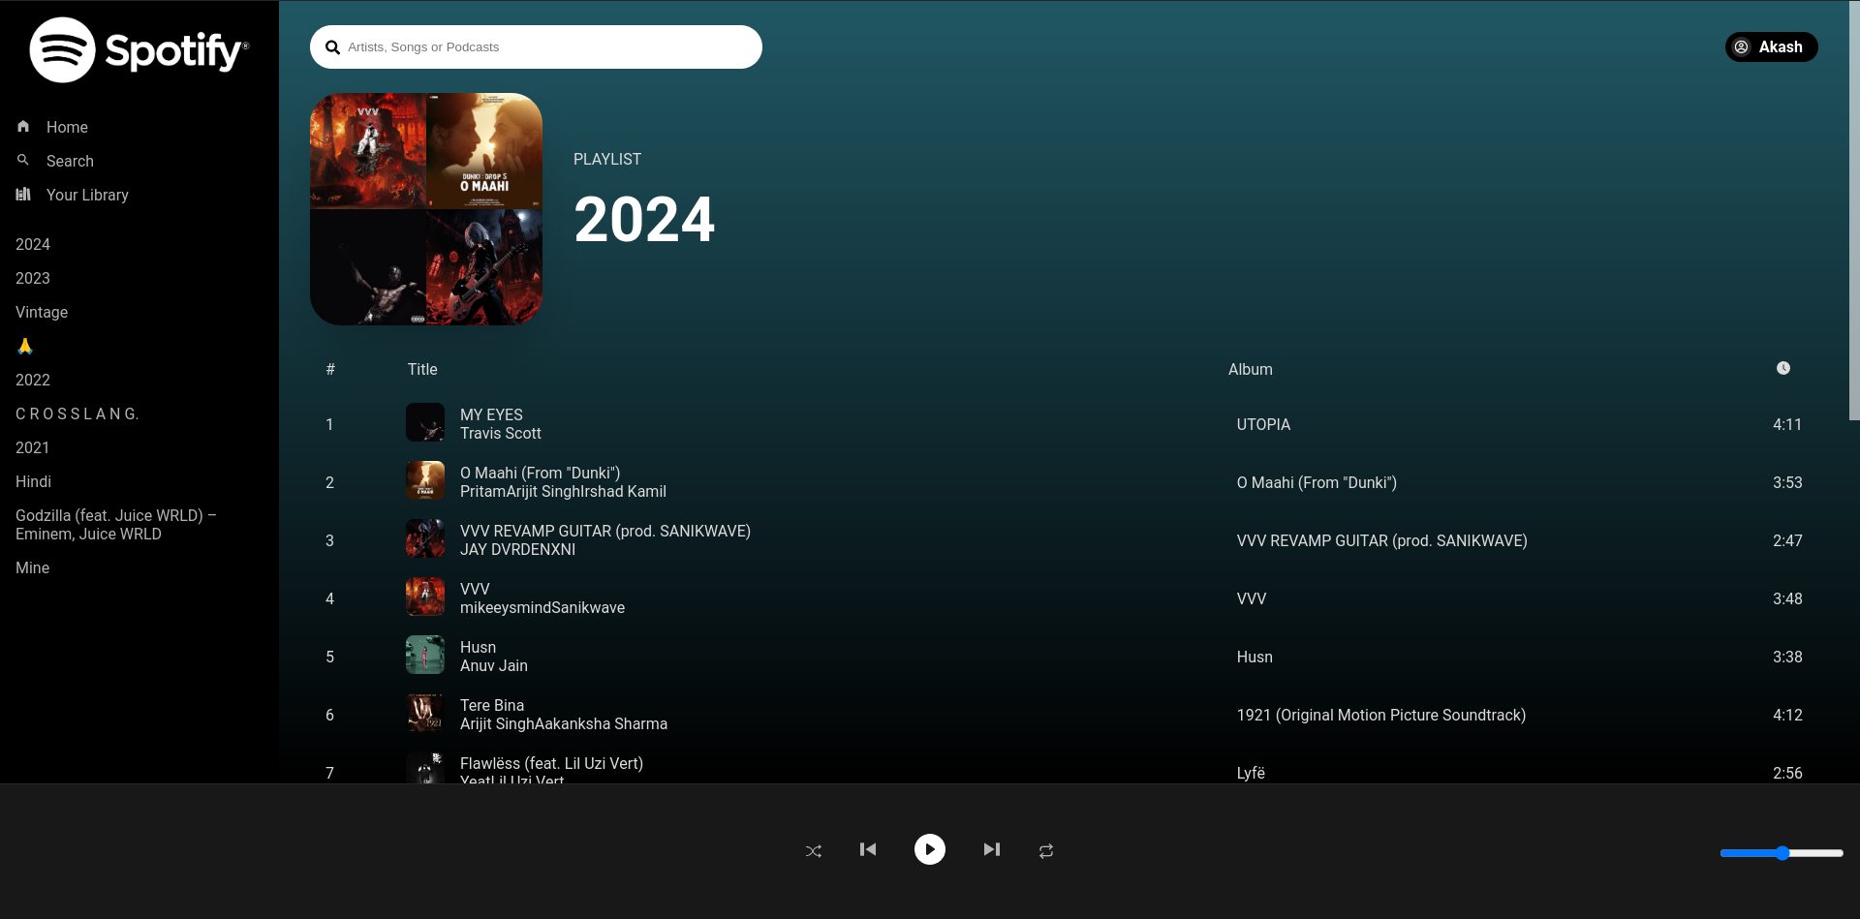The width and height of the screenshot is (1860, 919).
Task: Open the Godzilla (feat. Juice WRLD) playlist
Action: click(116, 525)
